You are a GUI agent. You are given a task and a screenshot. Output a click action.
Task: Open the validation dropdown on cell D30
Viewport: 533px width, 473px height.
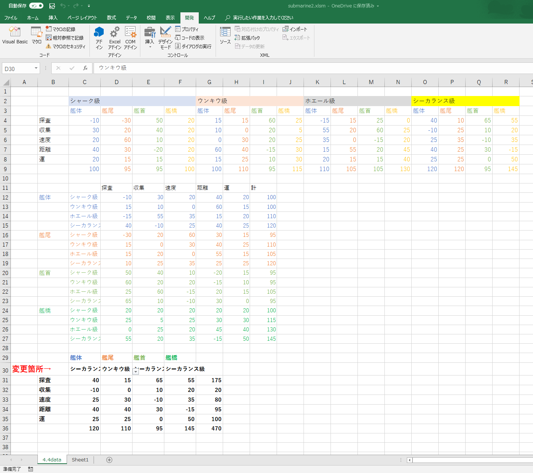point(136,371)
